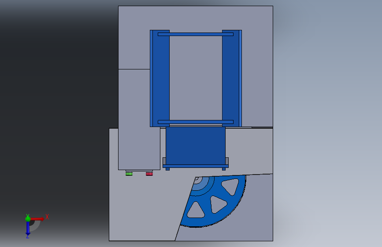Select the solid blue box below the frame
382x247 pixels.
click(196, 145)
